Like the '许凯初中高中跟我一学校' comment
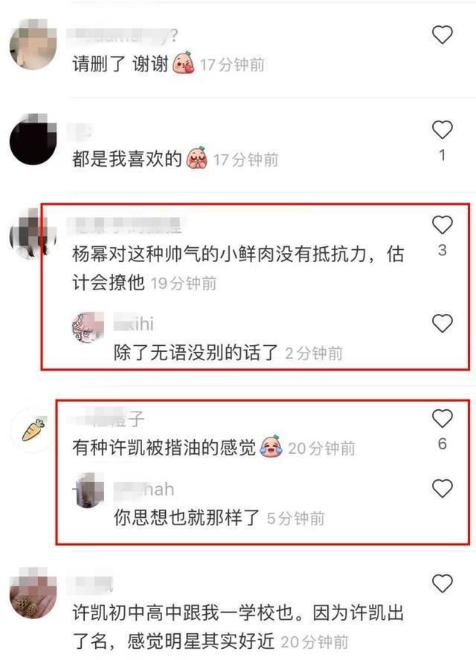 pyautogui.click(x=442, y=583)
